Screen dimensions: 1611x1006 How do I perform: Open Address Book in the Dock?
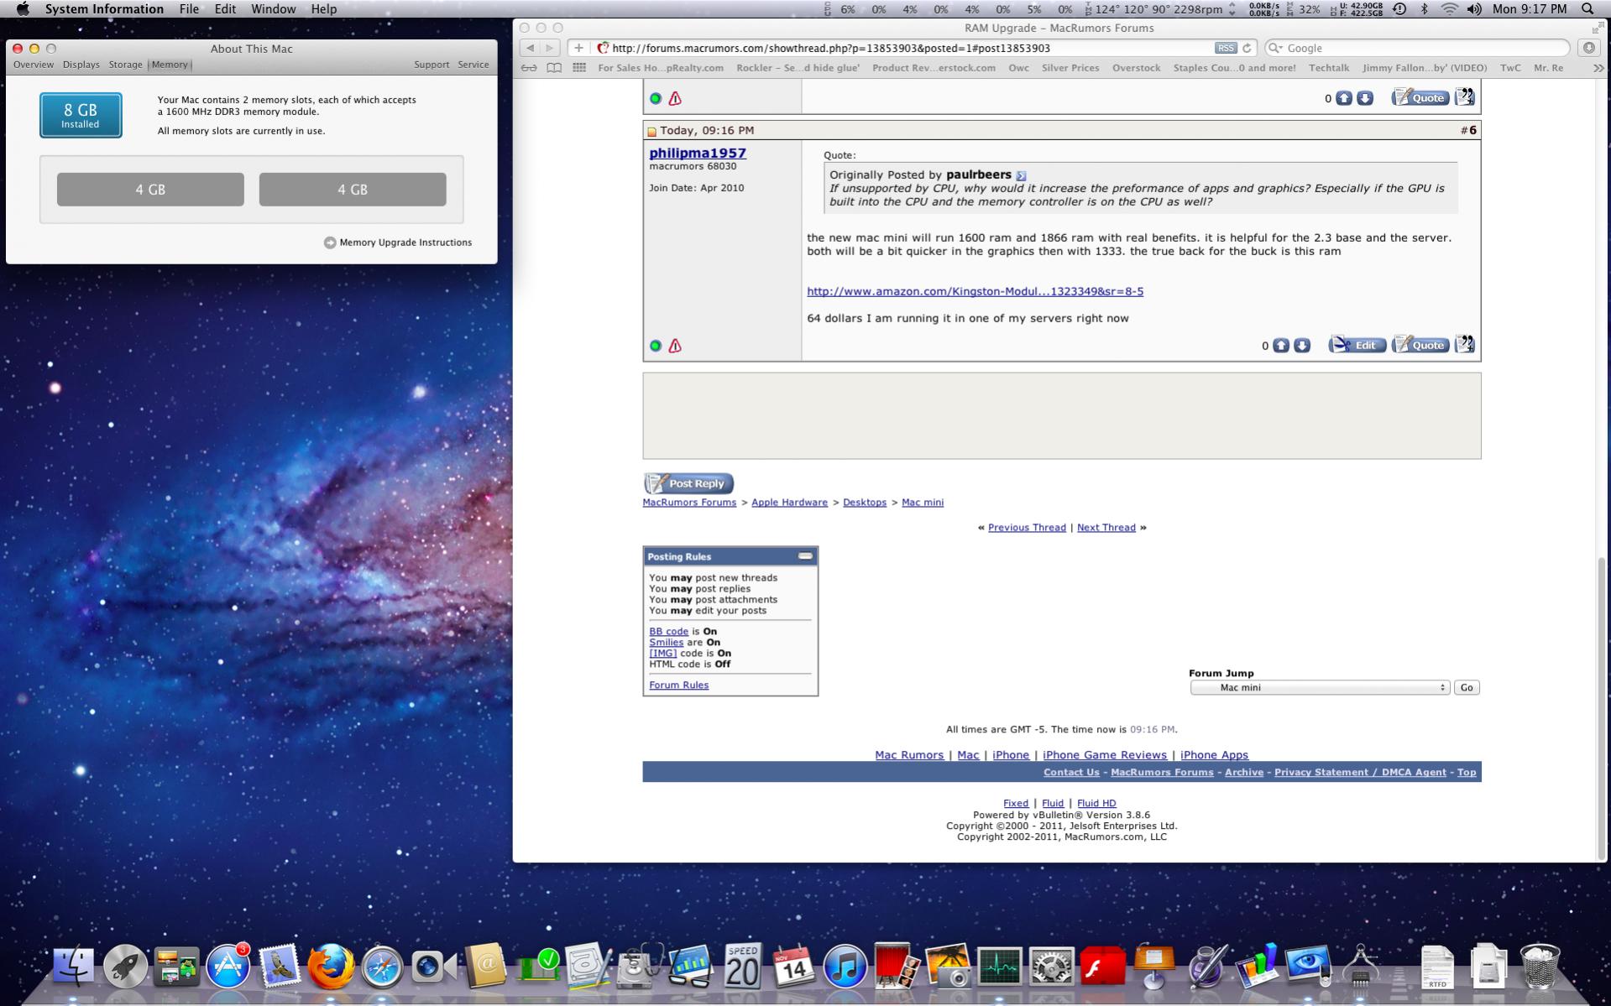[x=485, y=967]
